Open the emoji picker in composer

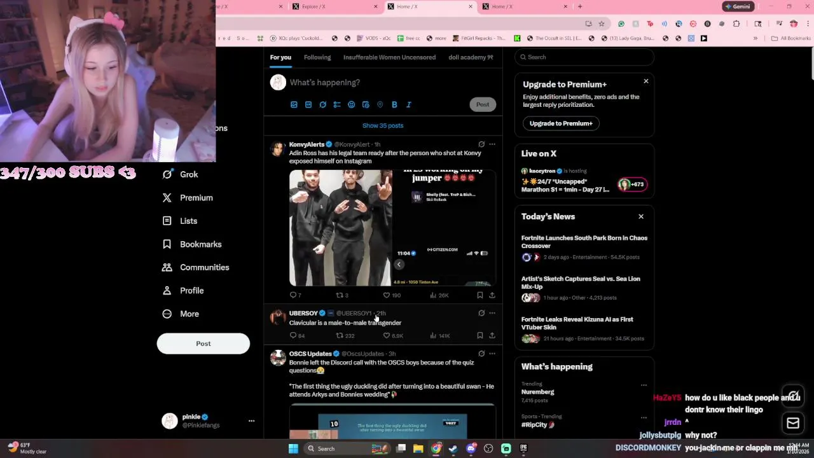point(351,104)
